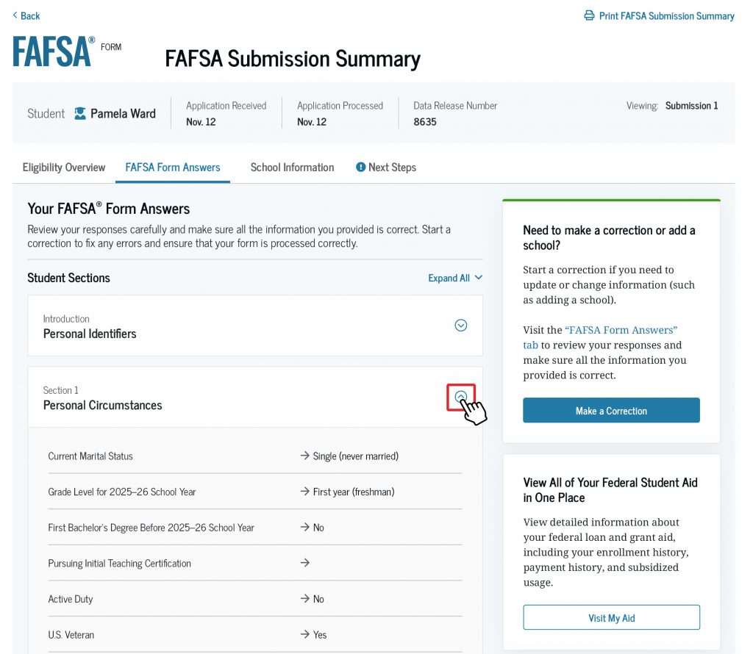Click the student icon beside Pamela Ward
The width and height of the screenshot is (753, 654).
pyautogui.click(x=81, y=114)
